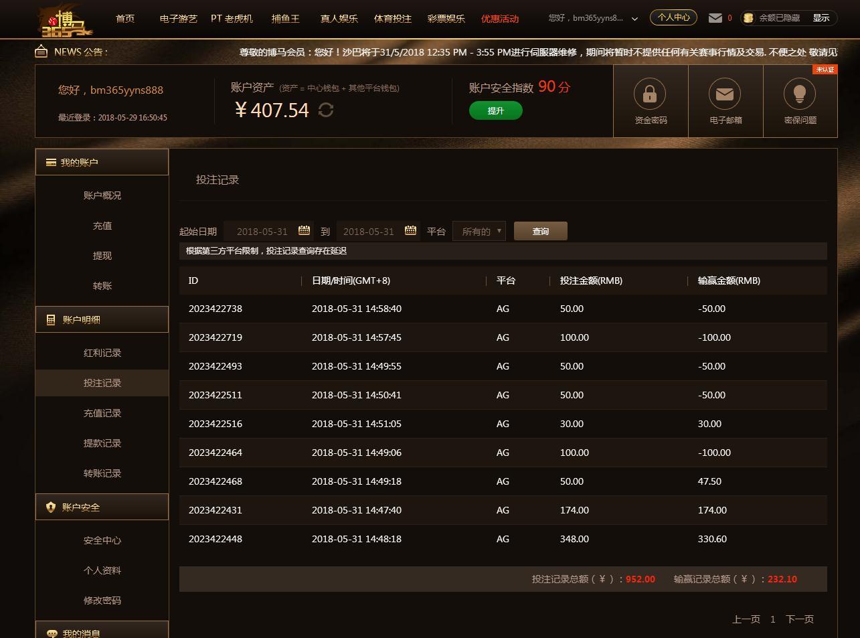Click the 博马365 site logo
The width and height of the screenshot is (860, 638).
(66, 21)
